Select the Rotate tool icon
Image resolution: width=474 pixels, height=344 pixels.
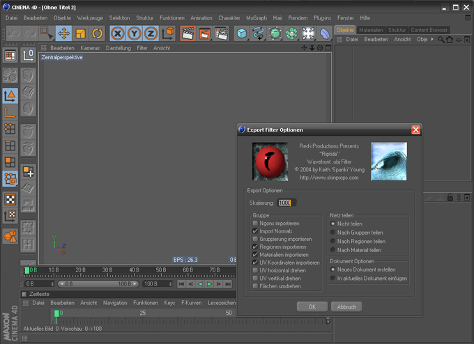97,33
